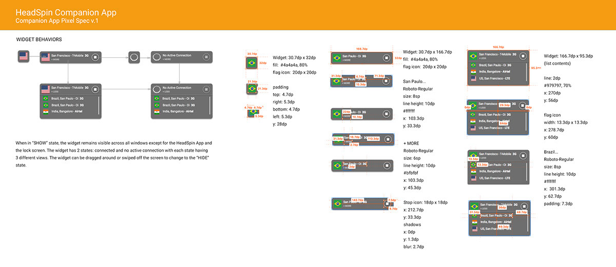
Task: Click Brazil header flag in list widget annotated 95.3dp
Action: point(473,56)
